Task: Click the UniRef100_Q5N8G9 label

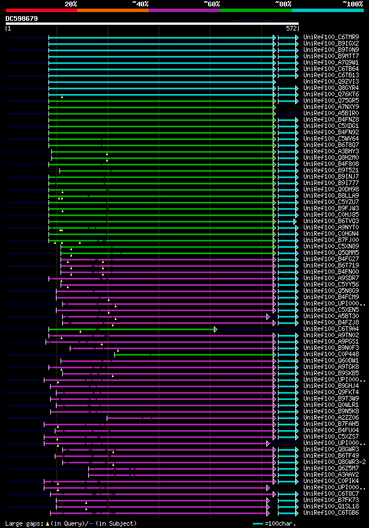Action: click(331, 291)
